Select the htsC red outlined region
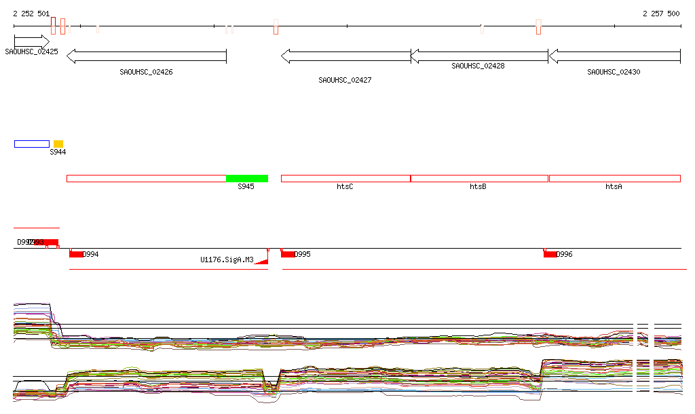Screen dimensions: 695x414 pyautogui.click(x=345, y=179)
